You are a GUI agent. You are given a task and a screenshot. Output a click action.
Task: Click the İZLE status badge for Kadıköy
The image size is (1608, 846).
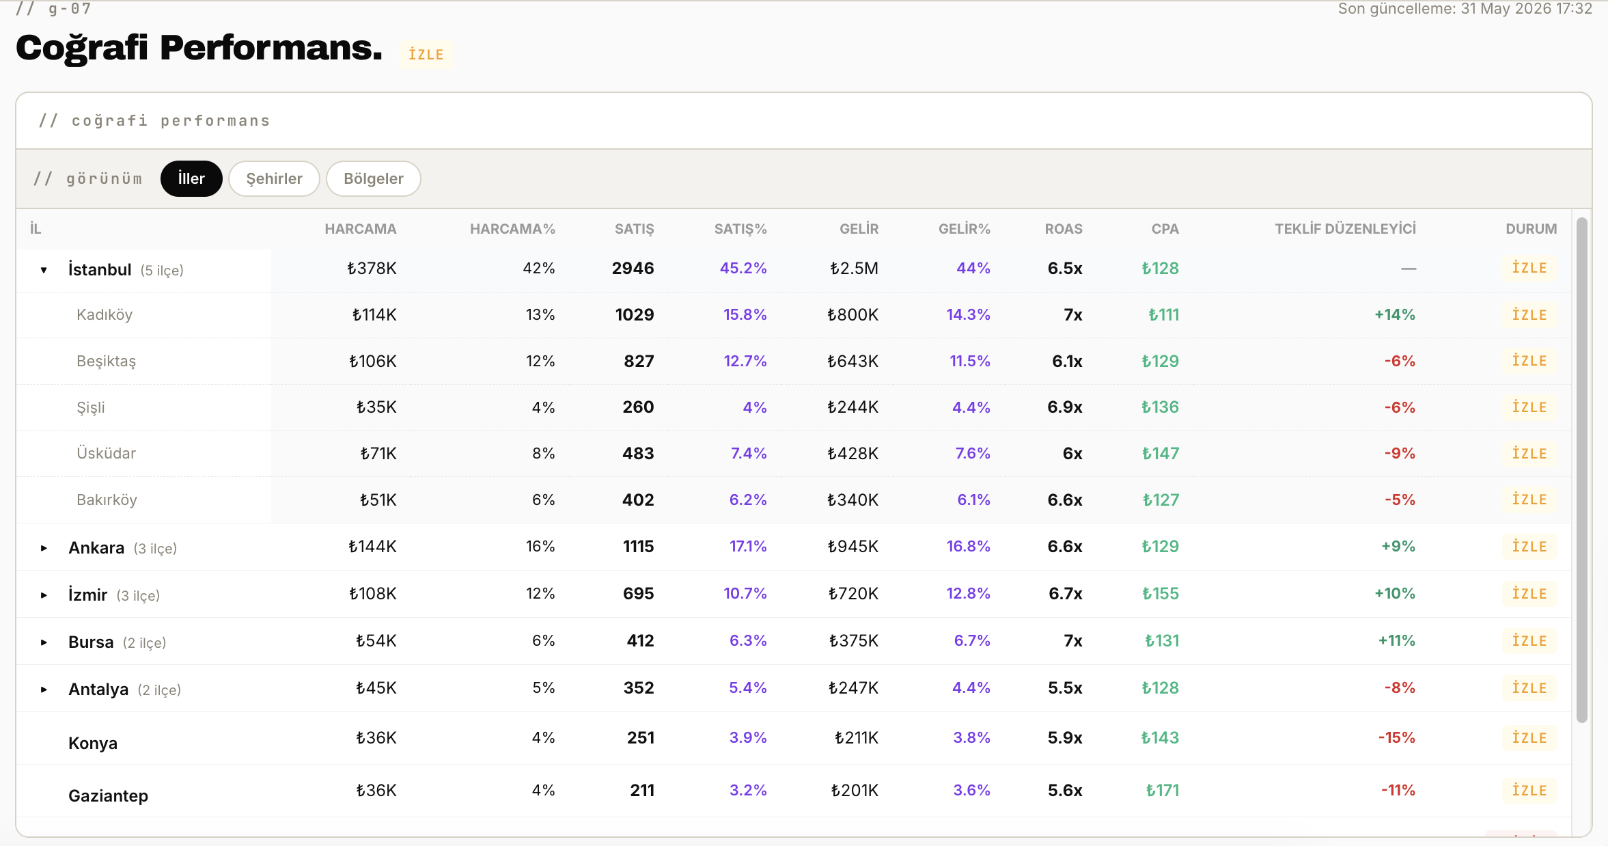pyautogui.click(x=1529, y=315)
